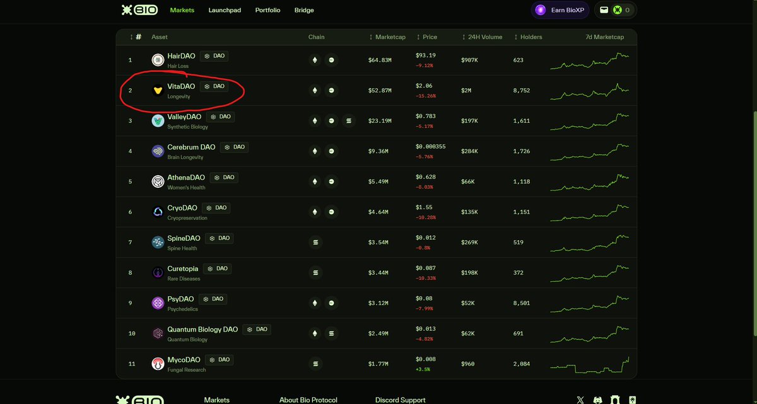Image resolution: width=757 pixels, height=404 pixels.
Task: Open the Portfolio tab
Action: pyautogui.click(x=267, y=10)
